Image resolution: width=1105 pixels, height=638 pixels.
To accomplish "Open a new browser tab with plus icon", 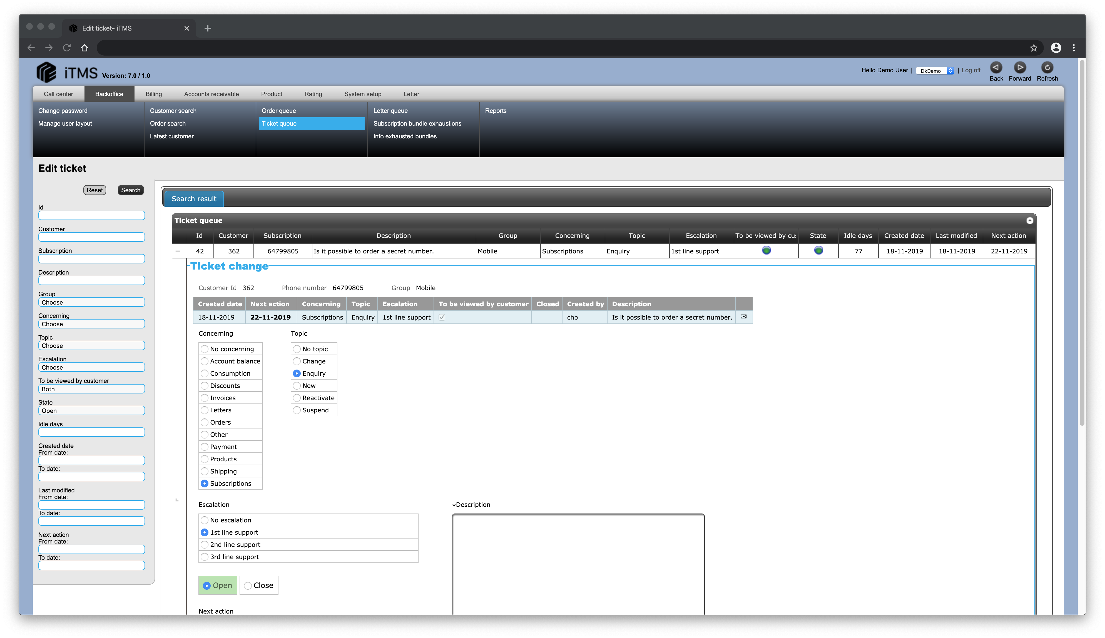I will click(208, 28).
